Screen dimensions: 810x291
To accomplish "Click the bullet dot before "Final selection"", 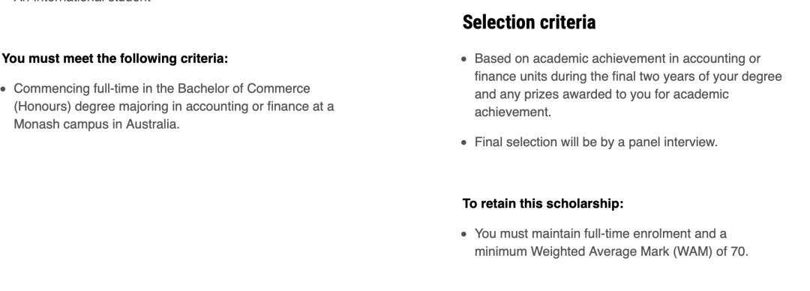I will (x=464, y=142).
